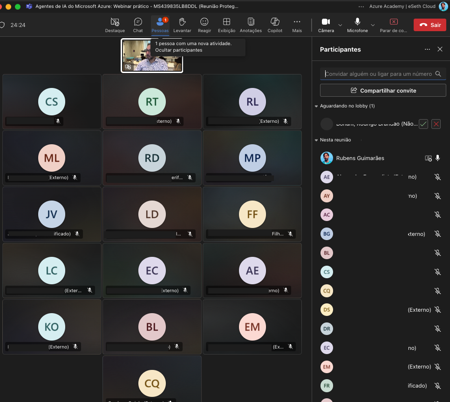Toggle the Pessoas participants panel

pos(160,24)
